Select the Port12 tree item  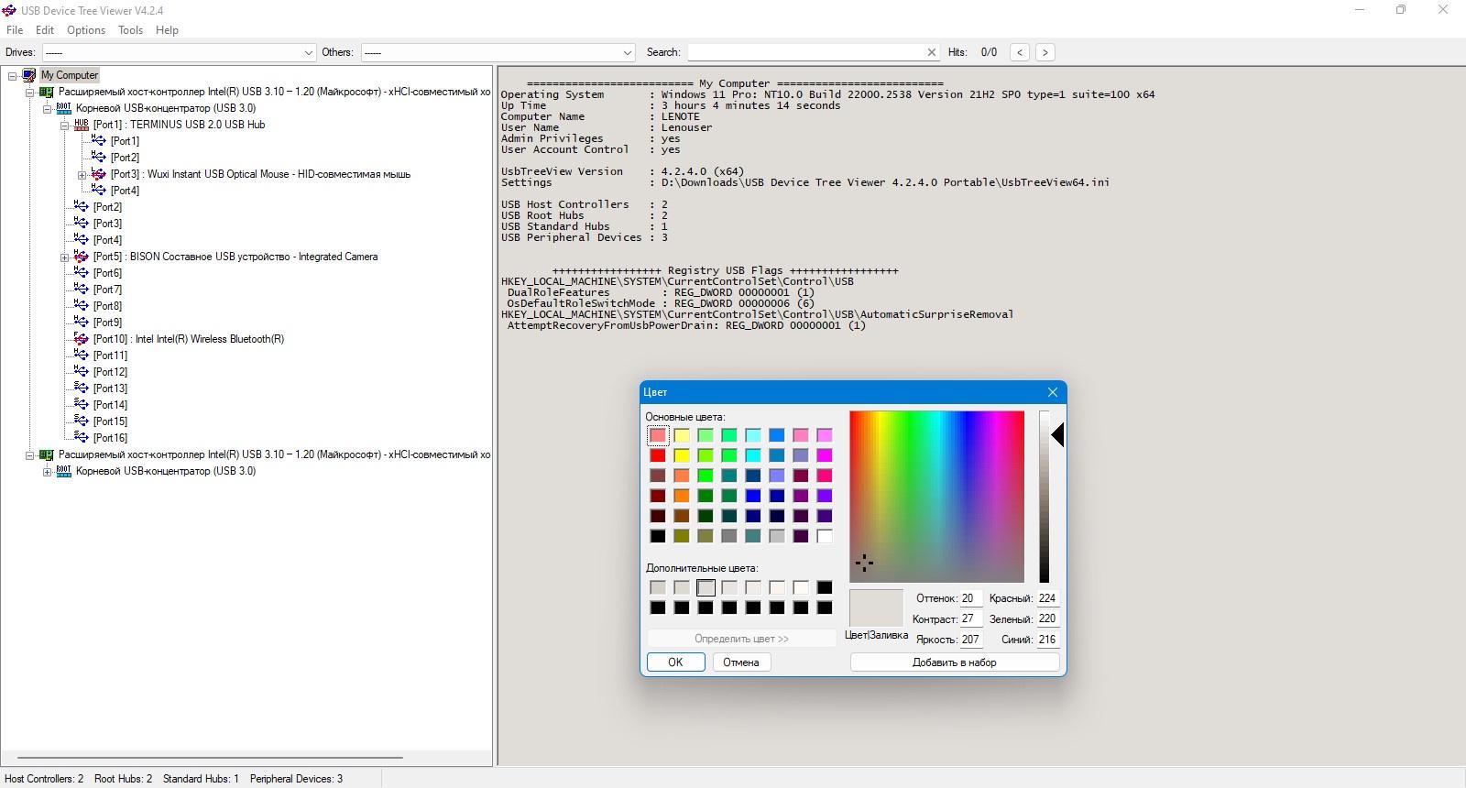tap(110, 372)
